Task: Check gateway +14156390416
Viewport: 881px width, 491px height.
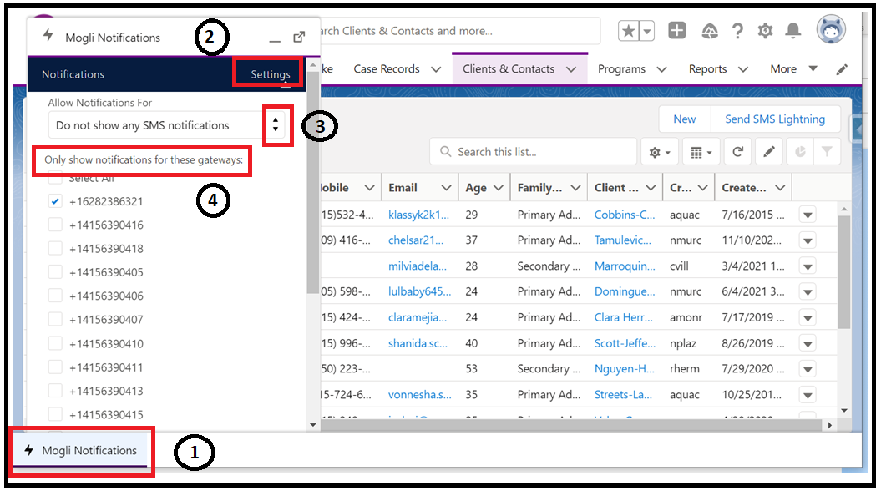Action: (x=55, y=225)
